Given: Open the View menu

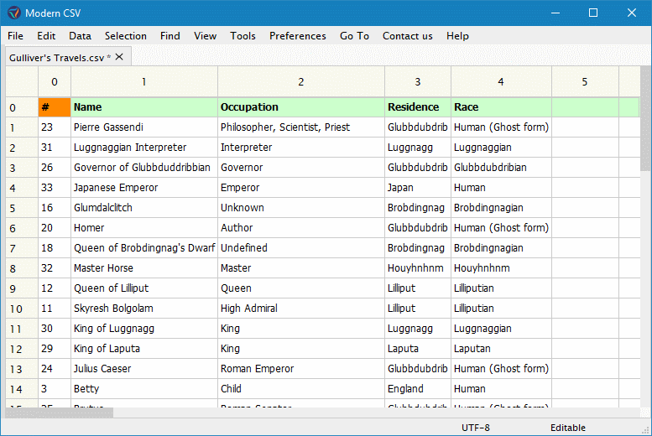Looking at the screenshot, I should click(205, 36).
